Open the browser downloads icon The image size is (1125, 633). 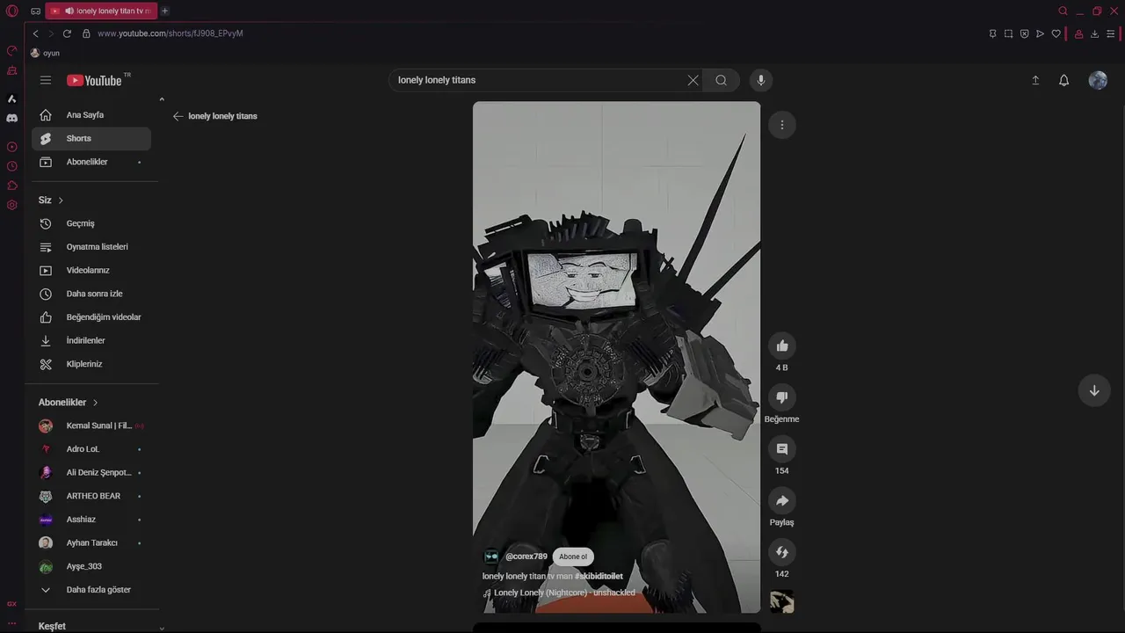point(1094,33)
